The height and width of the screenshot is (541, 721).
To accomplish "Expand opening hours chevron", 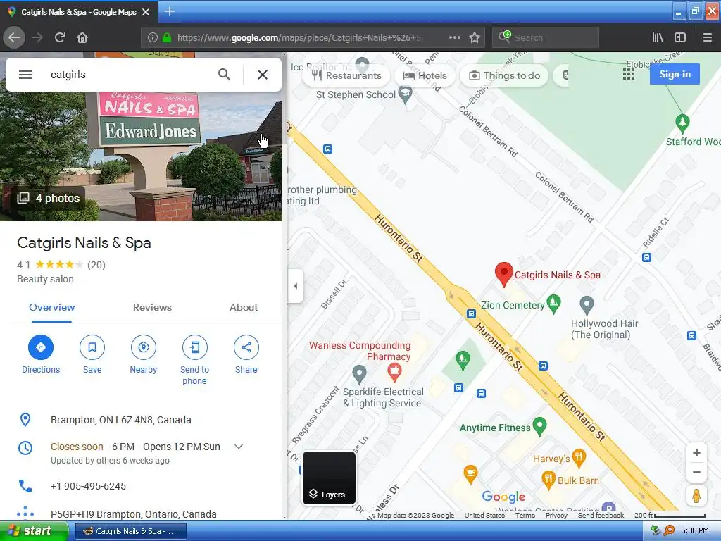I will click(239, 447).
